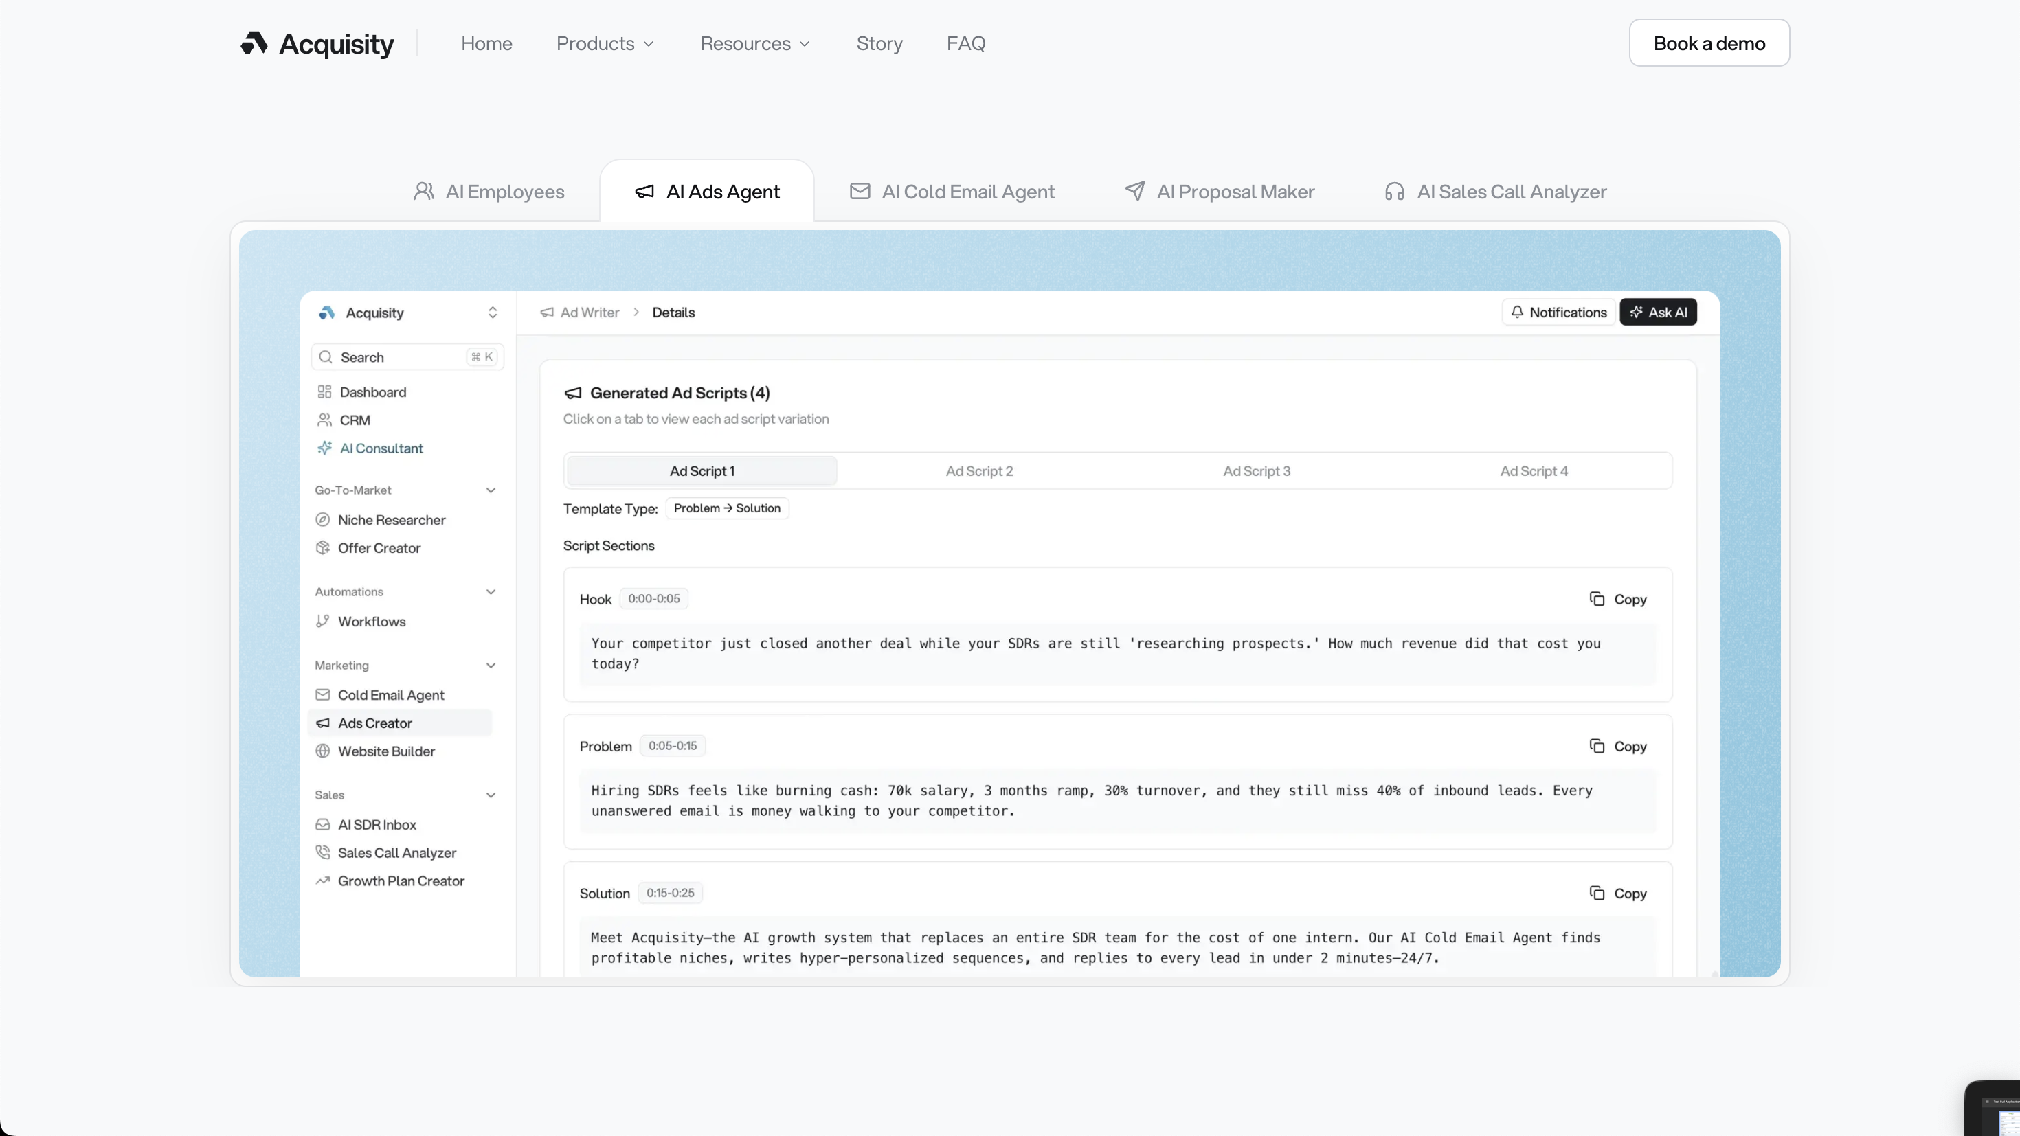2020x1136 pixels.
Task: Click the Growth Plan Creator trend icon
Action: [322, 881]
